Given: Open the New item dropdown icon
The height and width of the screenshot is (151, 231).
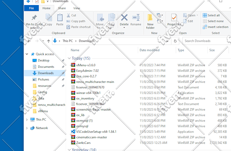Looking at the screenshot, I should pos(160,15).
